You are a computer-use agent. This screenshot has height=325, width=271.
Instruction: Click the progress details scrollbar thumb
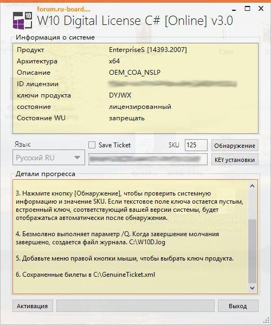(252, 251)
